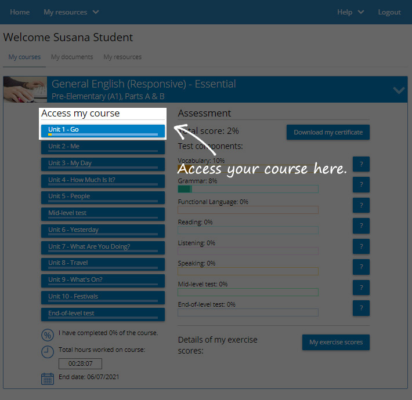Go to the Home page
Screen dimensions: 412x400
click(20, 12)
